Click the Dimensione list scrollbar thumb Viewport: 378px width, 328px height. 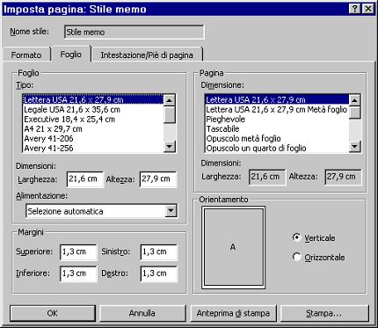click(355, 113)
